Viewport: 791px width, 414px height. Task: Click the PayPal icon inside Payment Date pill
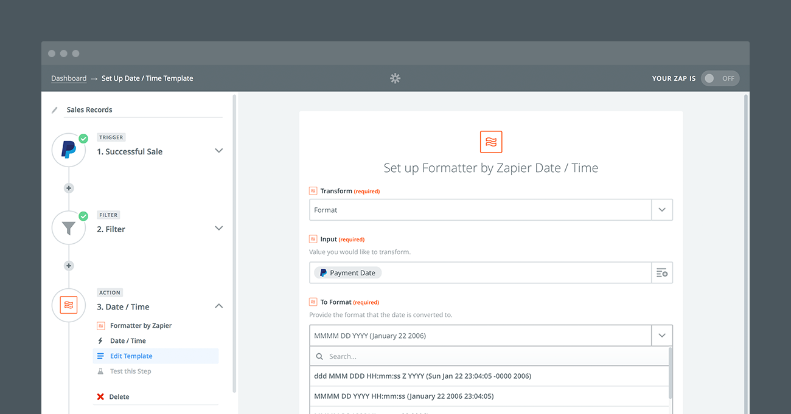323,273
